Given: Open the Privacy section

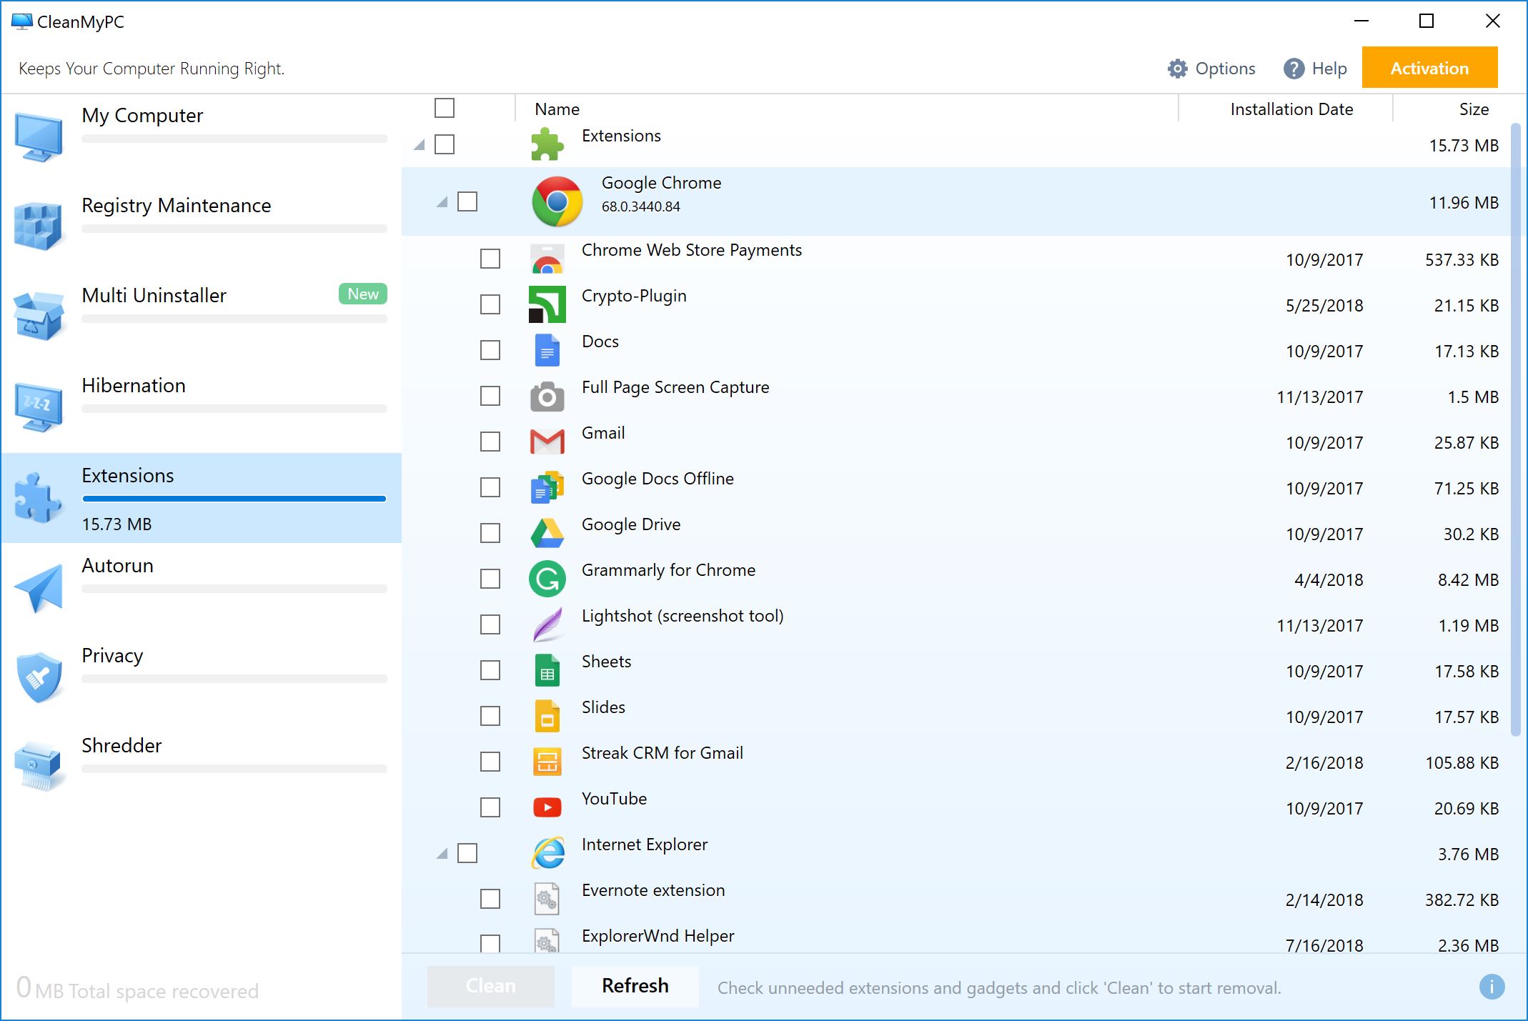Looking at the screenshot, I should (202, 678).
